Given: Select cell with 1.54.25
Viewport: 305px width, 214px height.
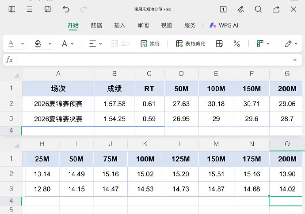Looking at the screenshot, I should 114,119.
